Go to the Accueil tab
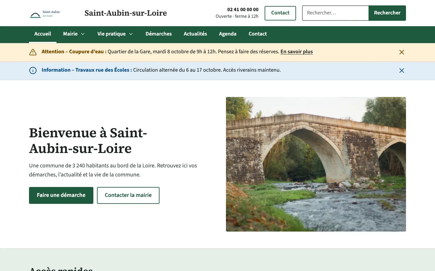The image size is (435, 271). tap(43, 34)
